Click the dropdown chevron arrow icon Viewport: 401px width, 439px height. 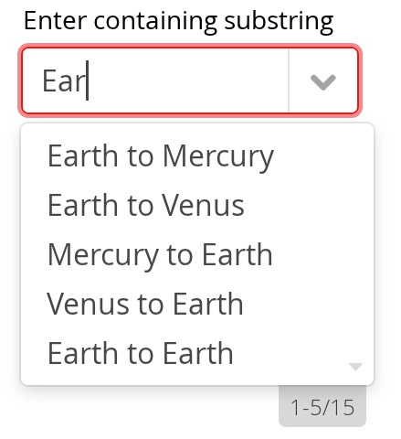(x=323, y=82)
